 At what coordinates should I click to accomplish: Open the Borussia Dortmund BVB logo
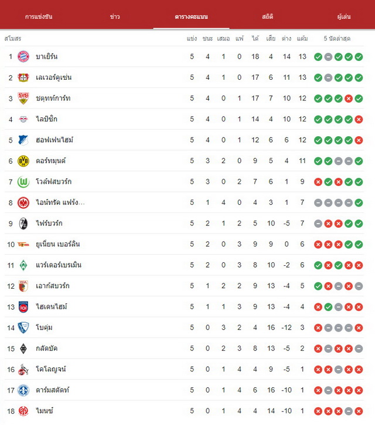(x=23, y=161)
